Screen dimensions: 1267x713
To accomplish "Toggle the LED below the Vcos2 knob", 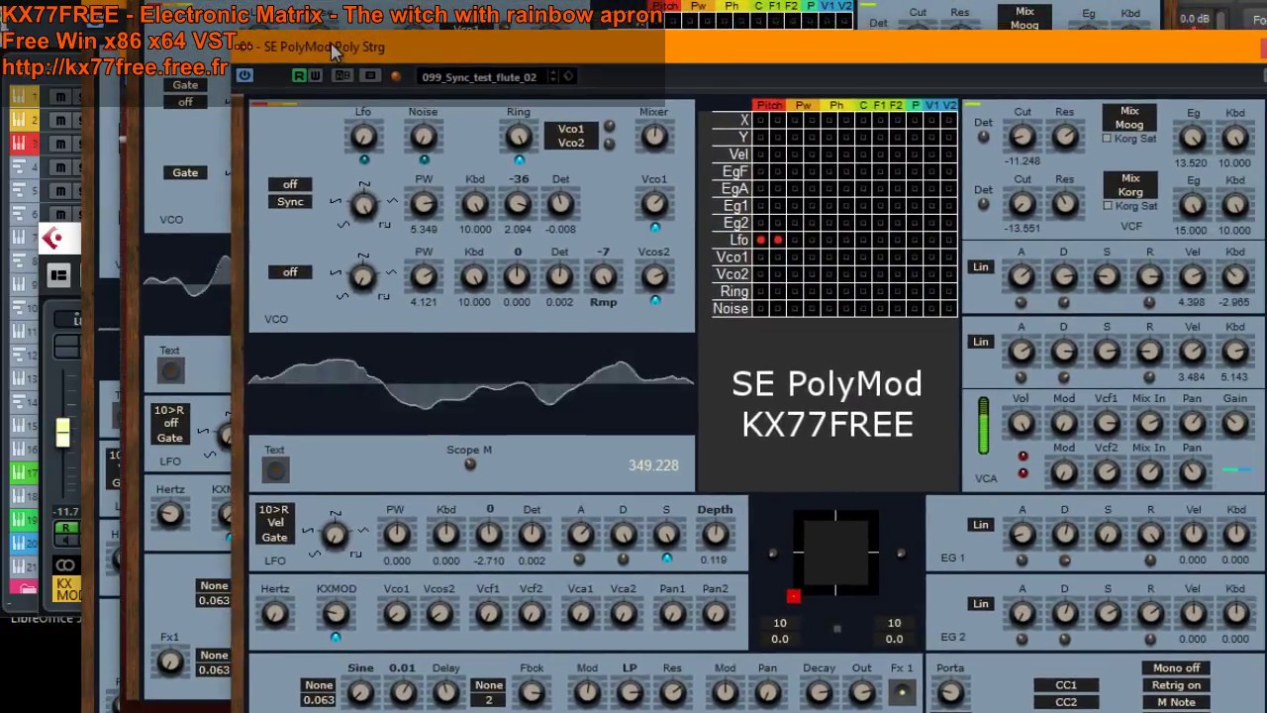I will (x=654, y=300).
